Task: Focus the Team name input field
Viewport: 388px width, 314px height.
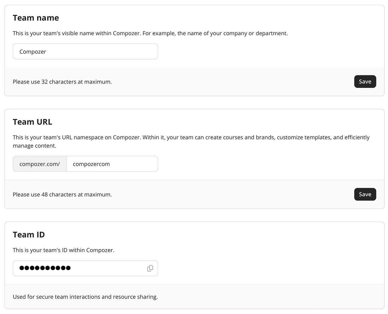Action: point(85,52)
